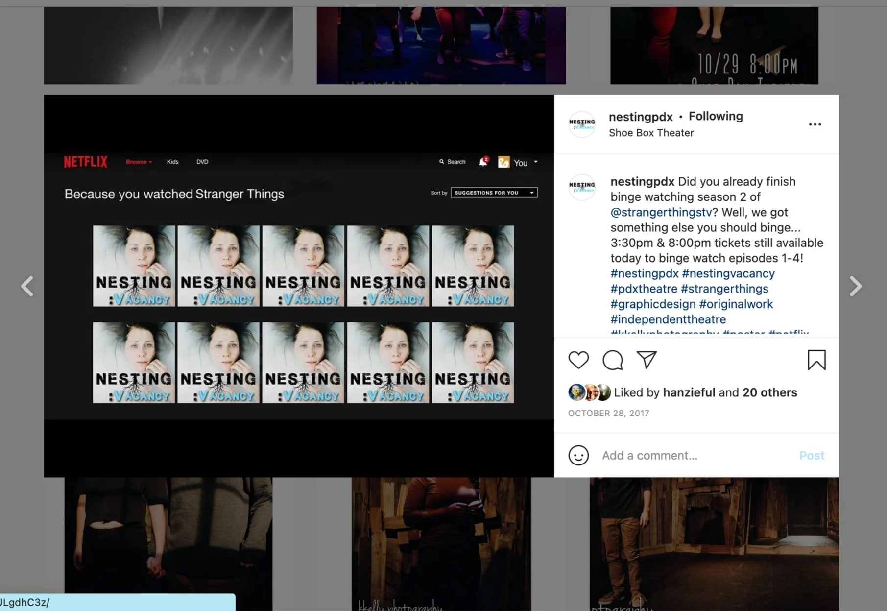This screenshot has width=887, height=611.
Task: Open emoji picker smiley icon
Action: 578,455
